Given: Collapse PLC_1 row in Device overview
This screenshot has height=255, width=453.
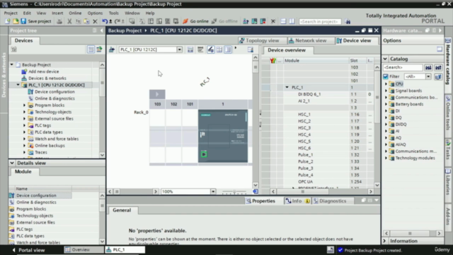Looking at the screenshot, I should tap(287, 87).
